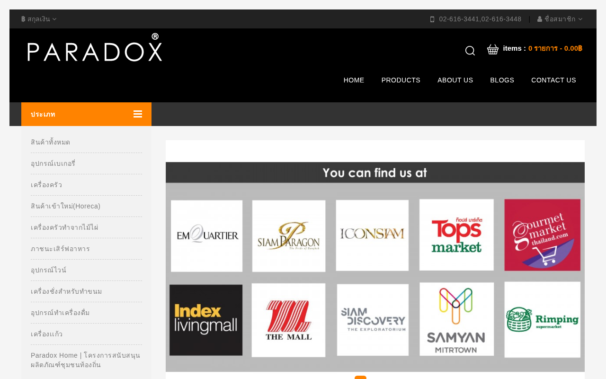This screenshot has height=379, width=606.
Task: Open the HOME menu
Action: coord(354,80)
